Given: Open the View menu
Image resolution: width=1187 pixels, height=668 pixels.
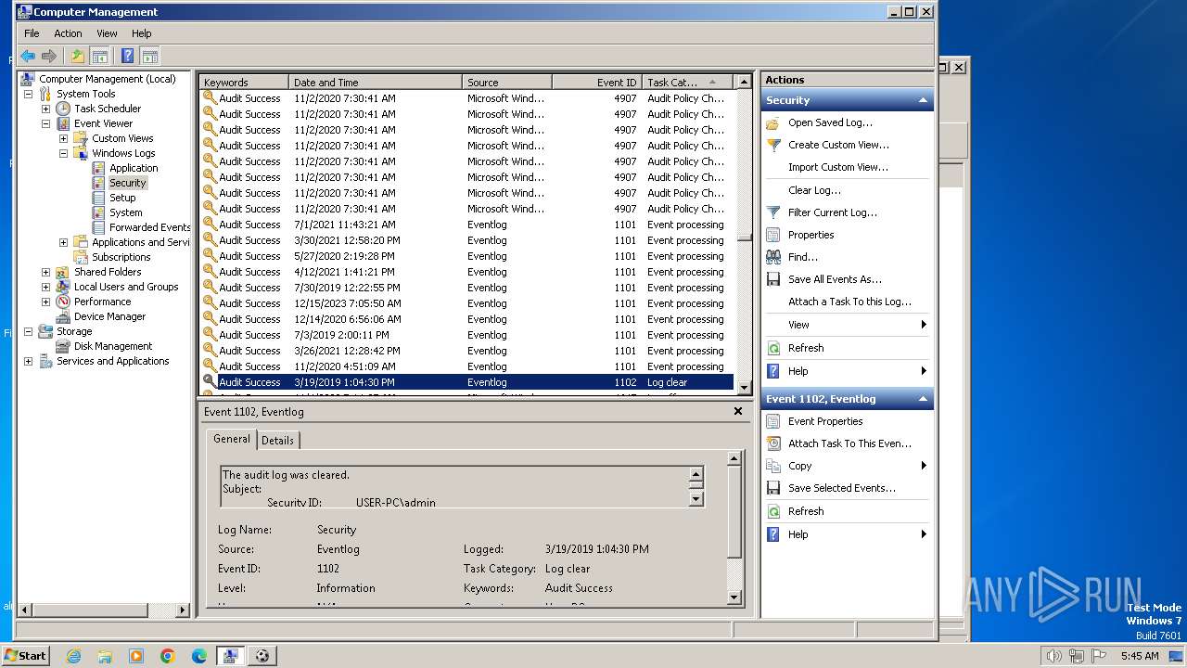Looking at the screenshot, I should coord(107,33).
